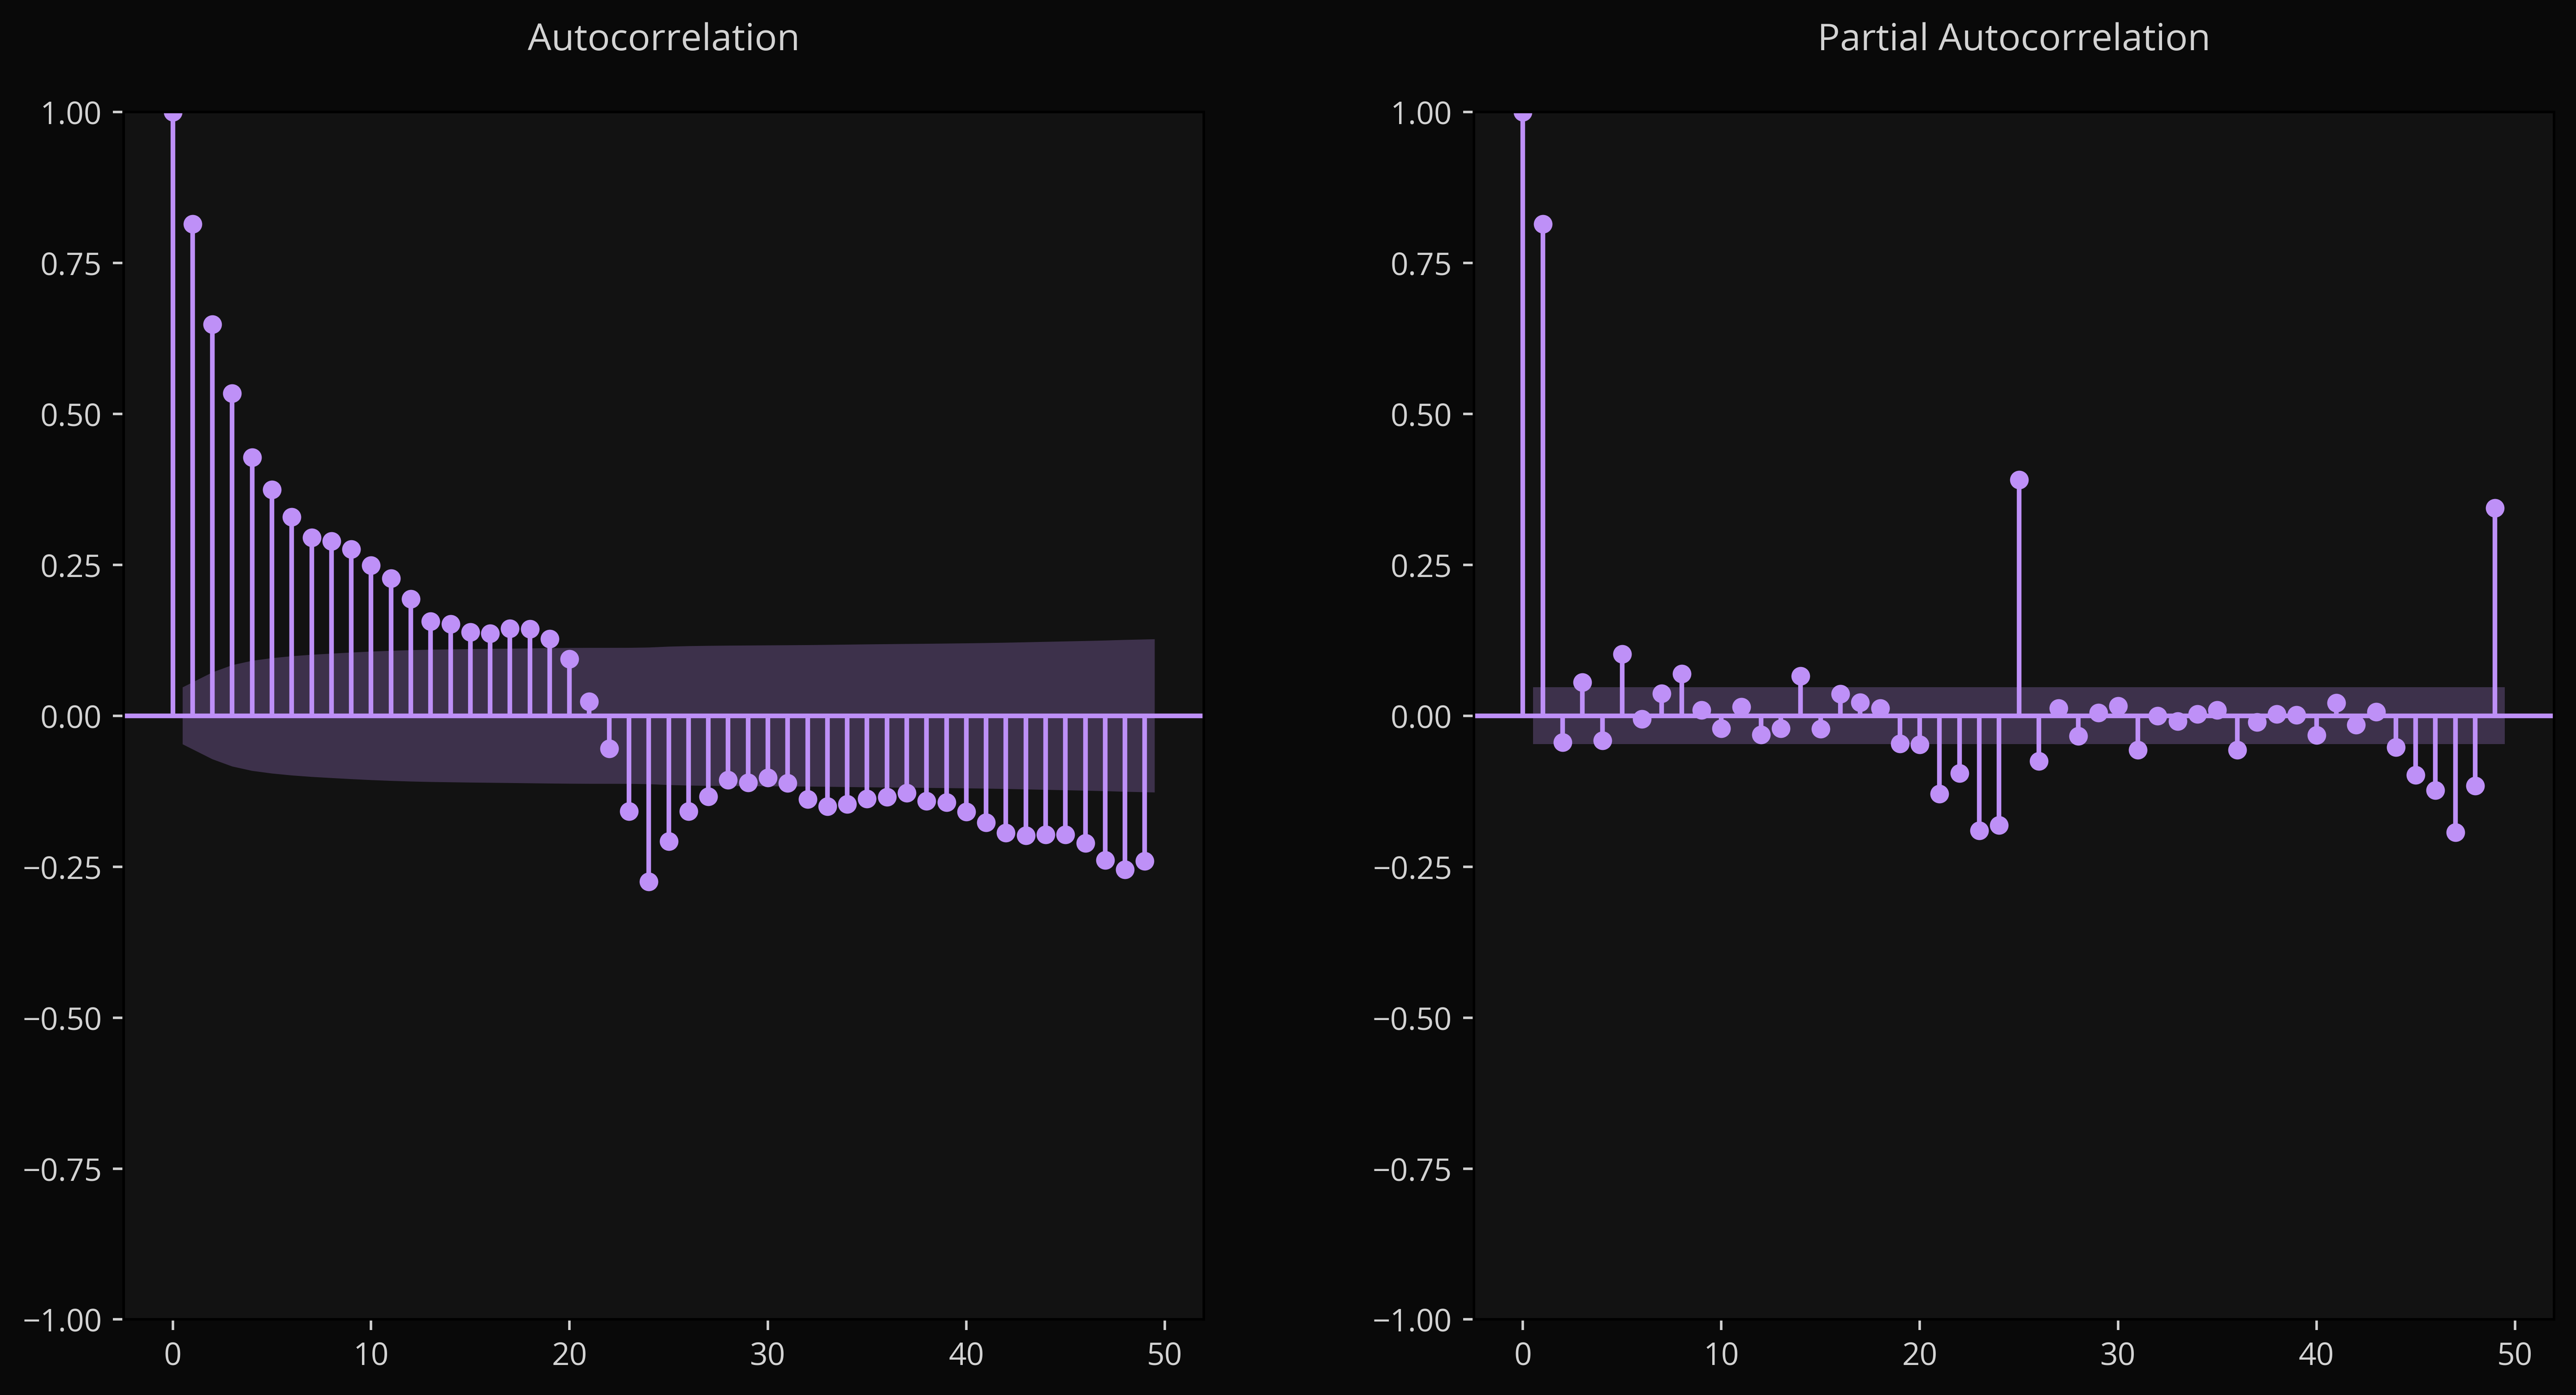Click the Partial Autocorrelation plot title
Viewport: 2576px width, 1395px height.
2013,38
